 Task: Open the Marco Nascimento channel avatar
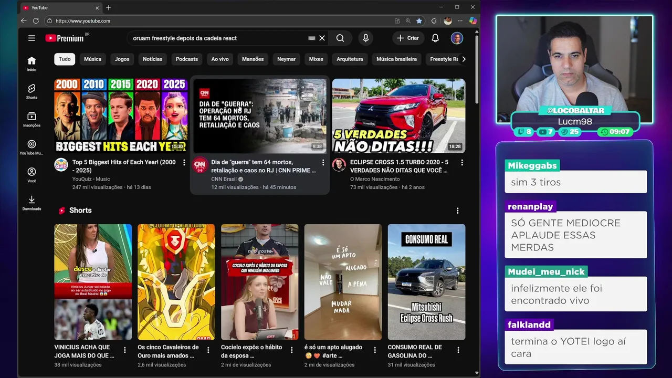coord(339,165)
